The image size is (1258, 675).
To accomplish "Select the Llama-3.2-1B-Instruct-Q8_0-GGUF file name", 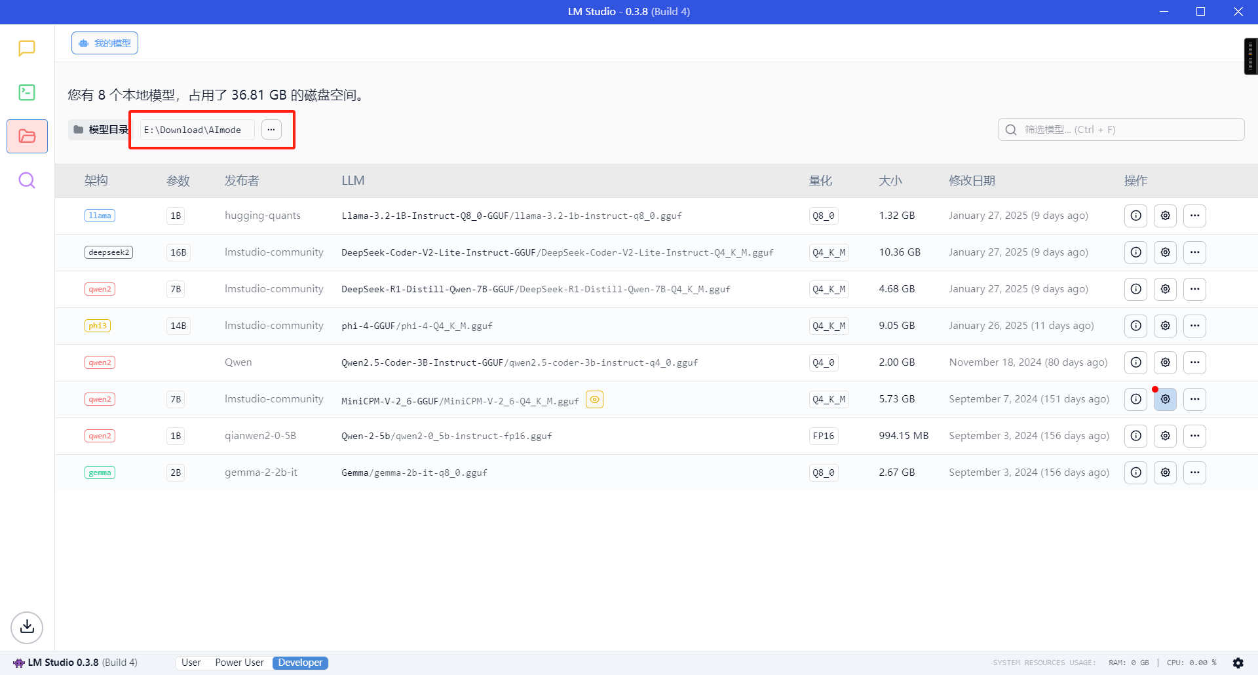I will pyautogui.click(x=512, y=216).
